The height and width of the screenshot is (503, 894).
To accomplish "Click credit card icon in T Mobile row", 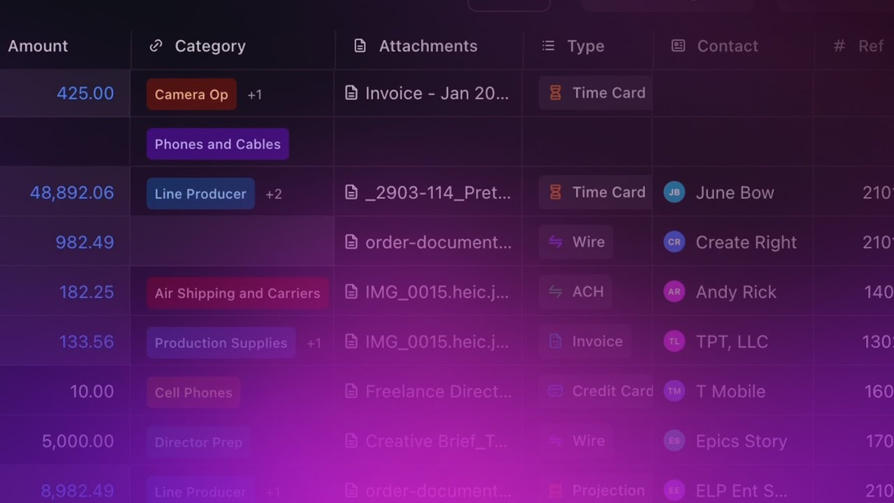I will [x=555, y=391].
